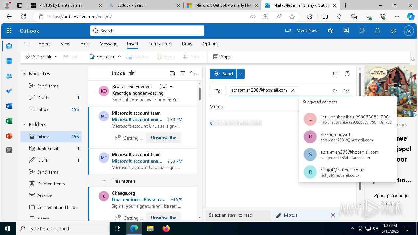Open Calendar in the left app rail
The image size is (418, 235).
coord(9,61)
